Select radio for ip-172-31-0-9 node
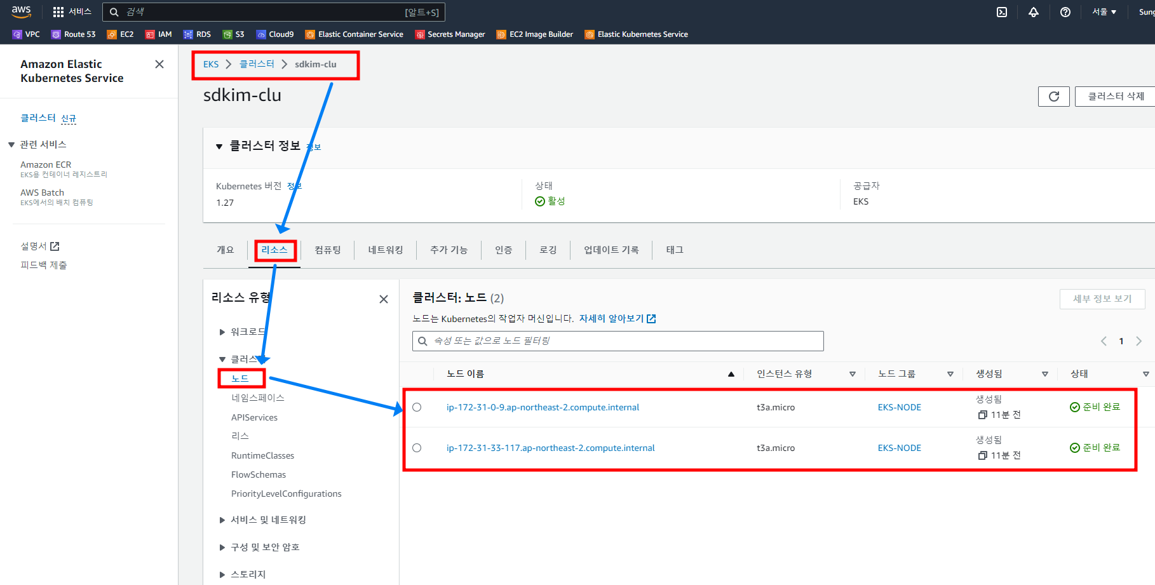The height and width of the screenshot is (585, 1155). (417, 407)
